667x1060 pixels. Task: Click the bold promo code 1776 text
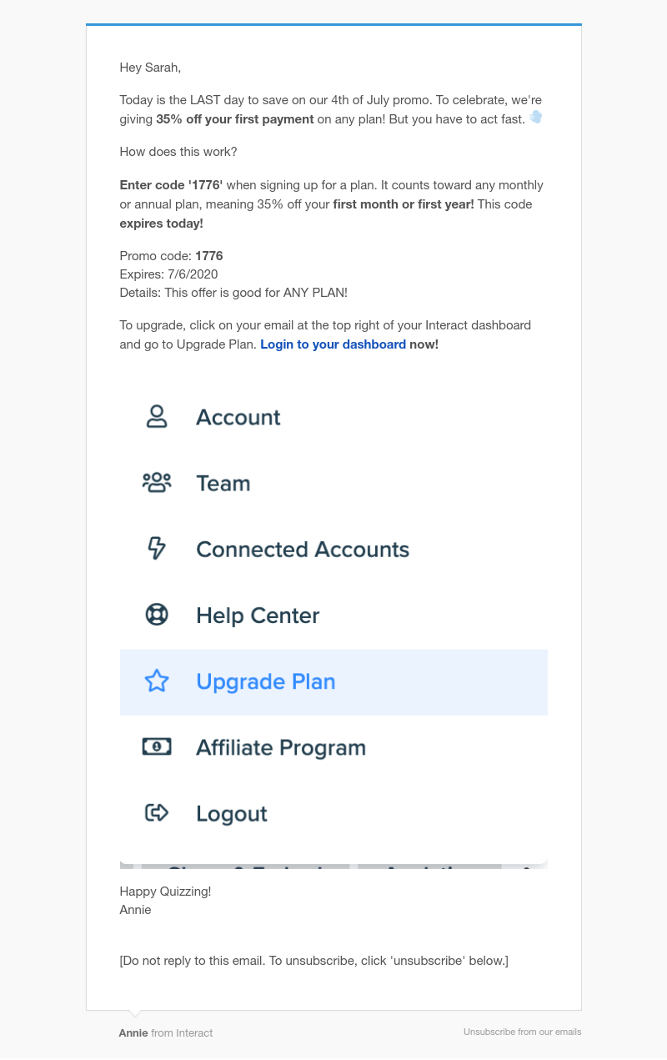[x=209, y=256]
